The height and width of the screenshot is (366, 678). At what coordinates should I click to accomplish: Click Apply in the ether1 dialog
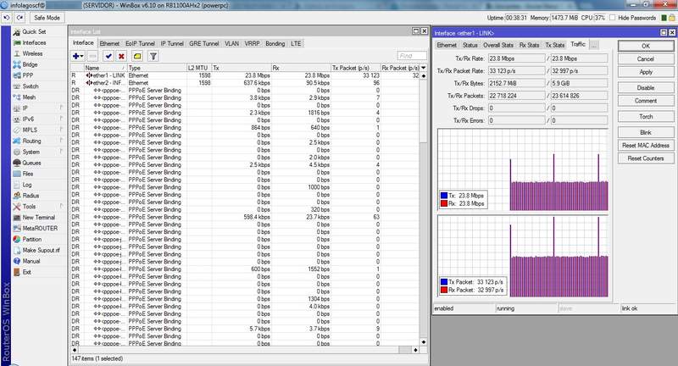pyautogui.click(x=646, y=72)
